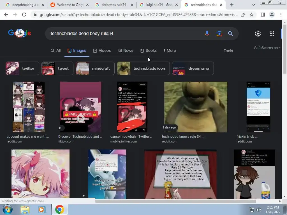Open Windows Explorer from the taskbar
Image resolution: width=287 pixels, height=215 pixels.
click(x=25, y=210)
